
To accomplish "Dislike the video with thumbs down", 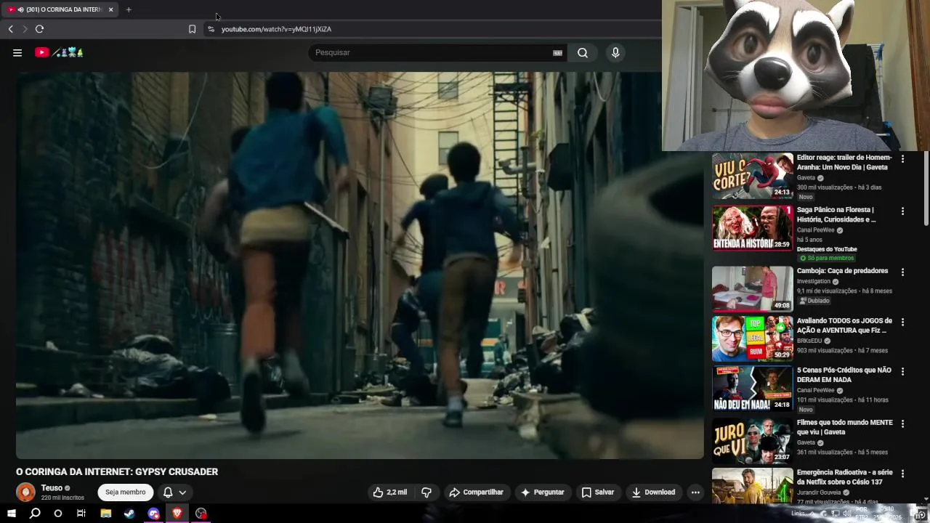I will [x=426, y=492].
